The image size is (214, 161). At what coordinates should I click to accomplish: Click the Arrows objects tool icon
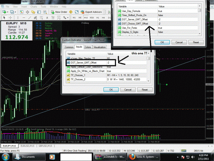coord(65,18)
